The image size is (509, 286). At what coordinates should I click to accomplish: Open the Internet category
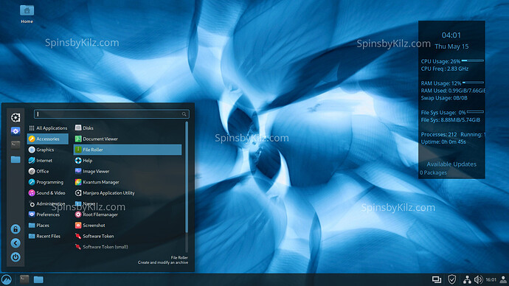[x=48, y=161]
